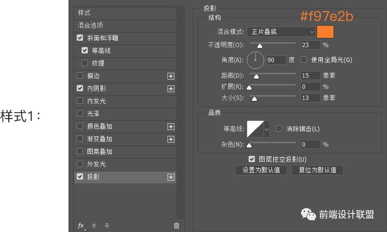Click the trash delete effect icon
The height and width of the screenshot is (232, 387).
tap(176, 226)
